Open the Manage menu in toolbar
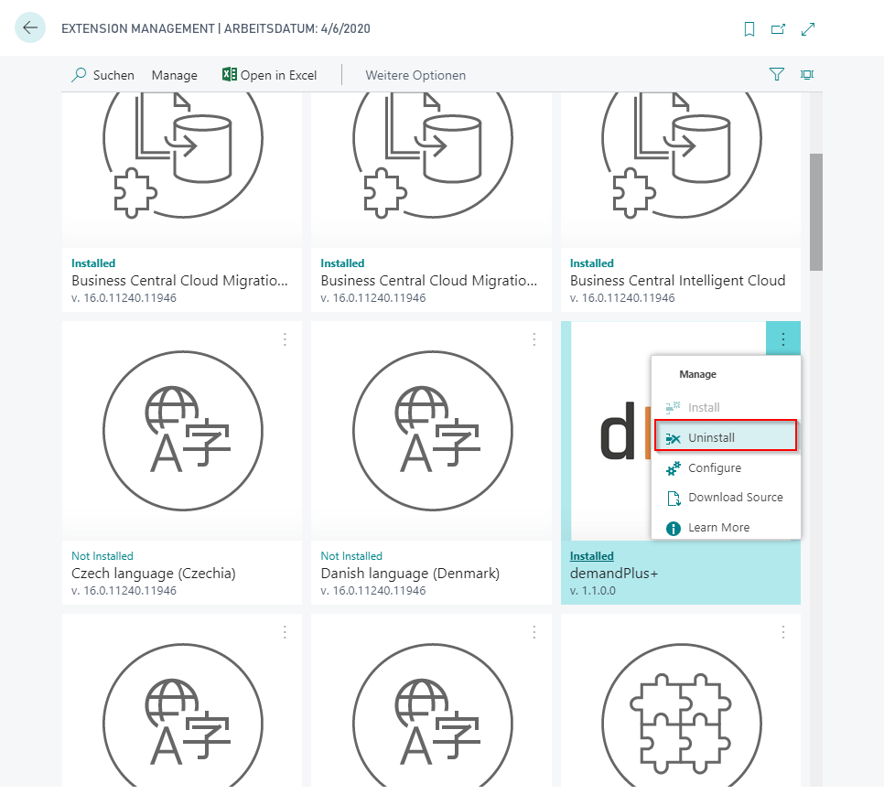 (x=174, y=75)
